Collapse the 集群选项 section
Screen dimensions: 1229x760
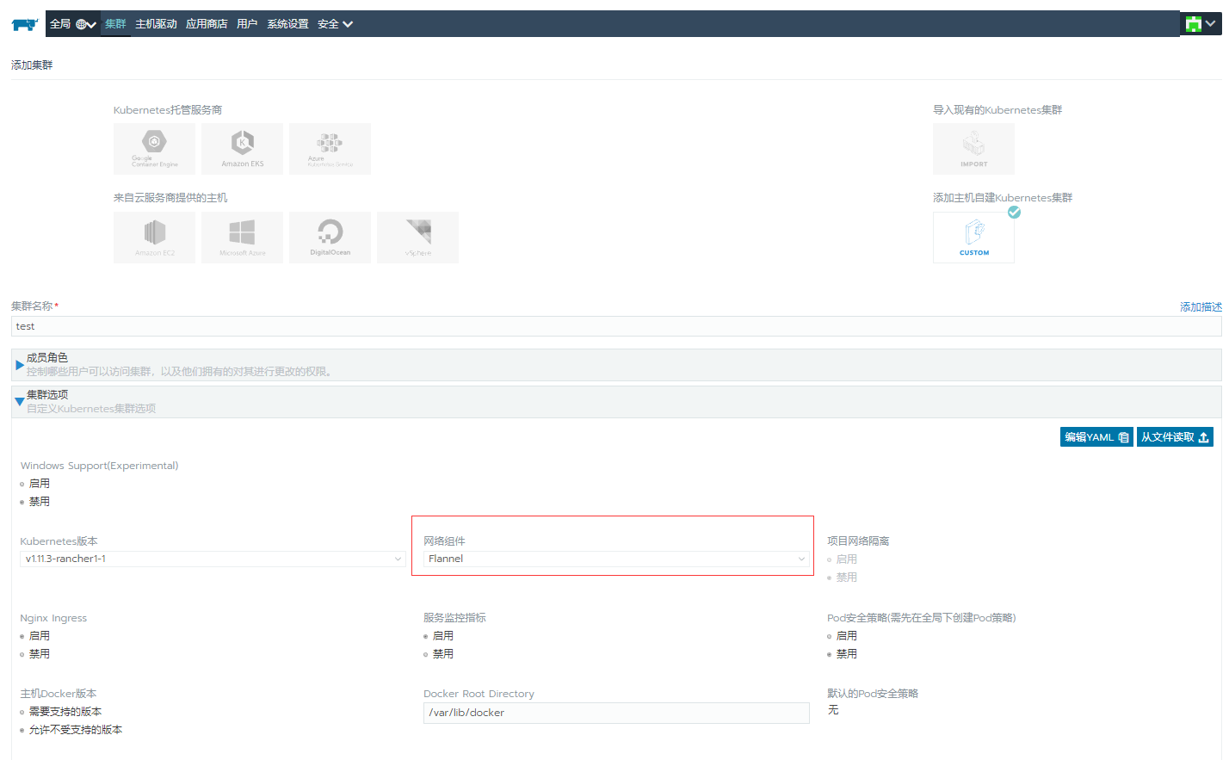tap(616, 402)
